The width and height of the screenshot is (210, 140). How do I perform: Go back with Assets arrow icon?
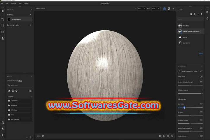click(8, 81)
